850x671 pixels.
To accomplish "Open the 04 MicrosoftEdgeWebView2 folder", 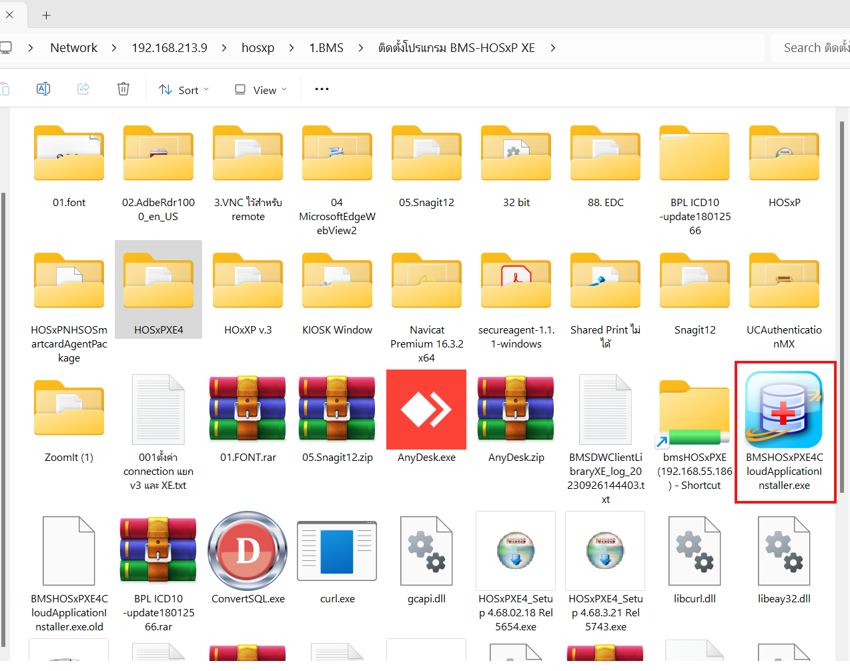I will pyautogui.click(x=338, y=181).
